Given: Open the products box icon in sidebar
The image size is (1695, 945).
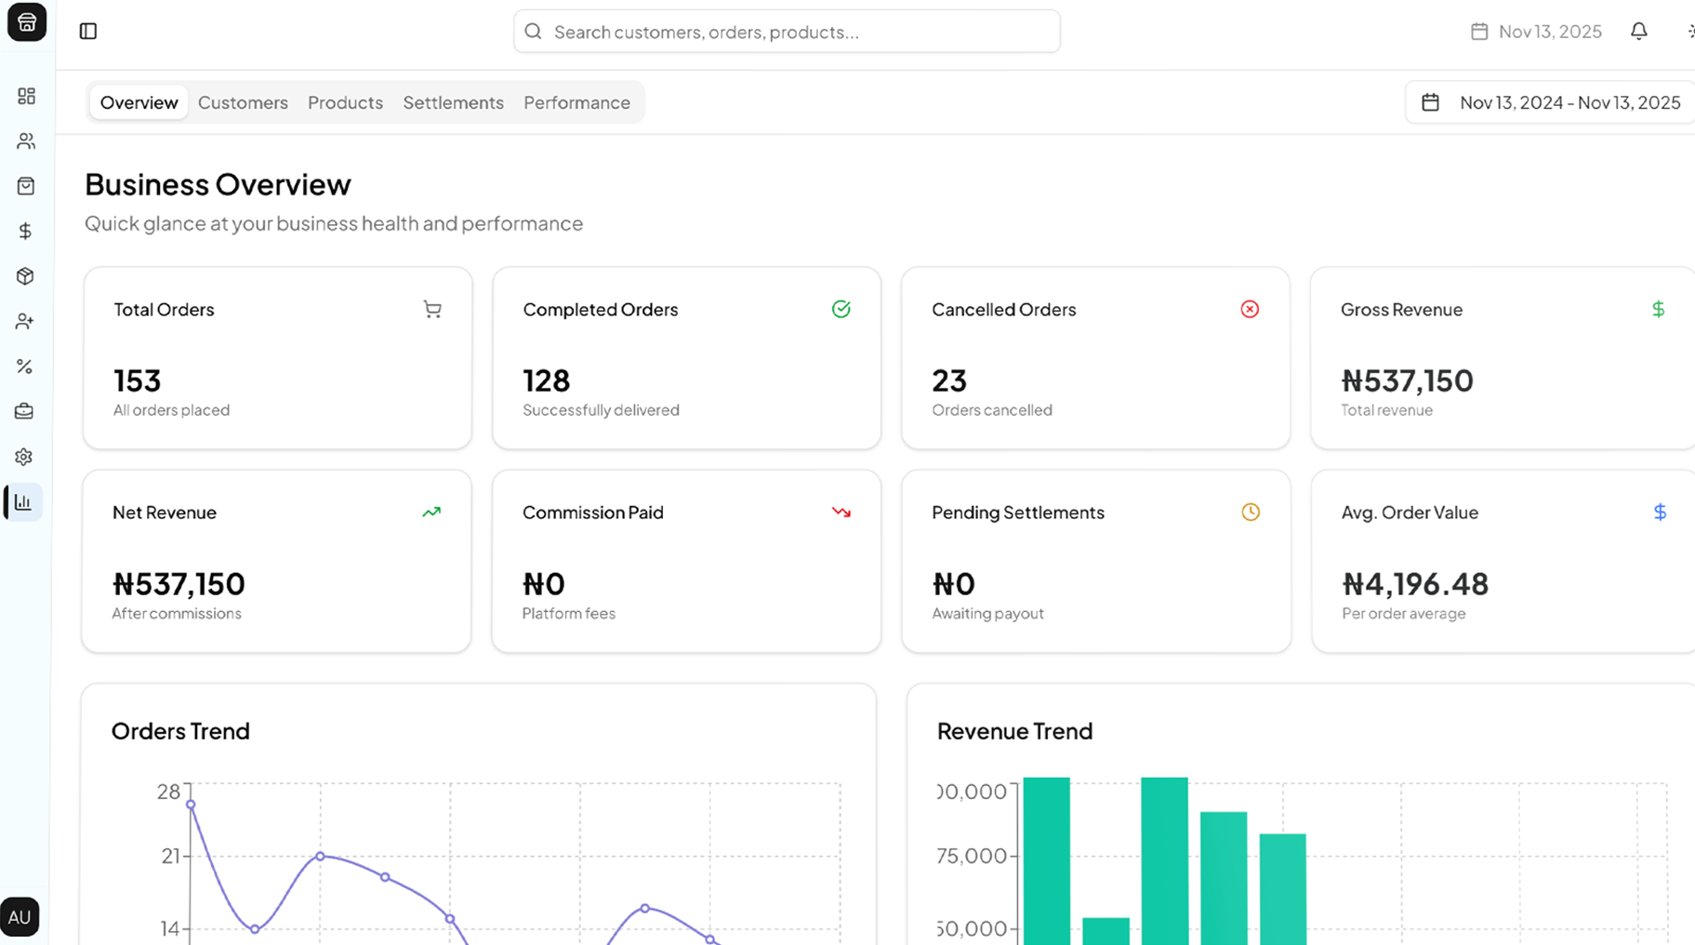Looking at the screenshot, I should pos(25,276).
